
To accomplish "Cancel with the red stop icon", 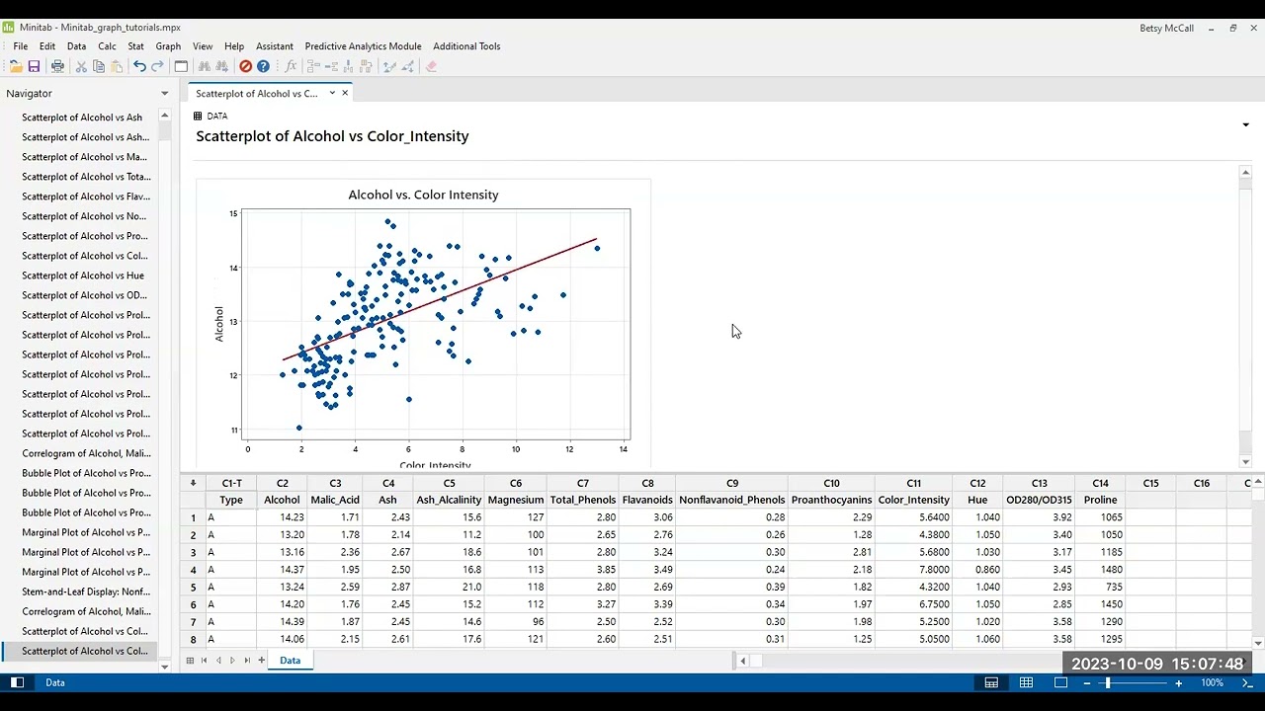I will point(245,66).
